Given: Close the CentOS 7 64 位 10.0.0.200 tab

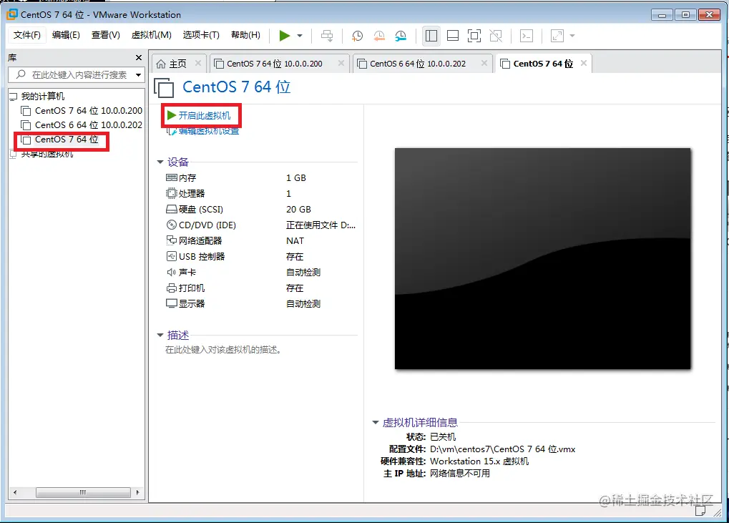Looking at the screenshot, I should pos(341,63).
